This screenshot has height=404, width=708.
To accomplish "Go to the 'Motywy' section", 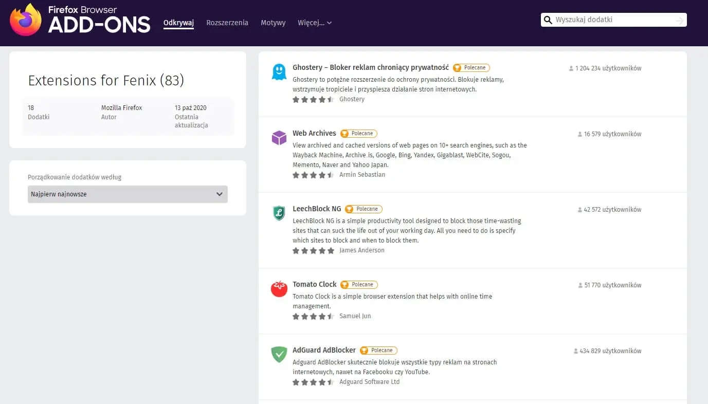I will click(273, 23).
